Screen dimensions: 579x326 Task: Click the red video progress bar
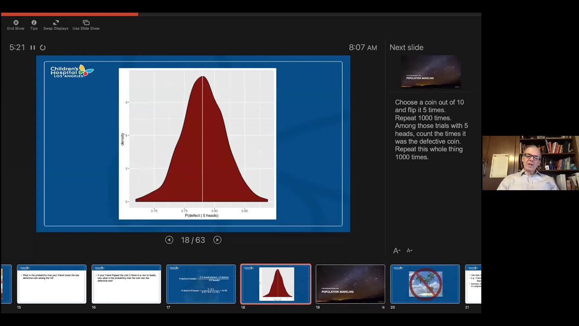pyautogui.click(x=70, y=14)
